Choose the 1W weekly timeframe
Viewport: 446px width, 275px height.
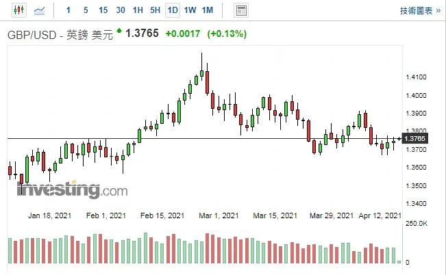(x=190, y=10)
